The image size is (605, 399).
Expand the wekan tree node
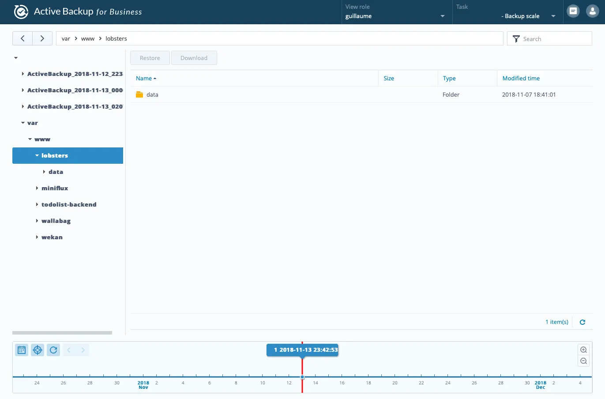(37, 237)
